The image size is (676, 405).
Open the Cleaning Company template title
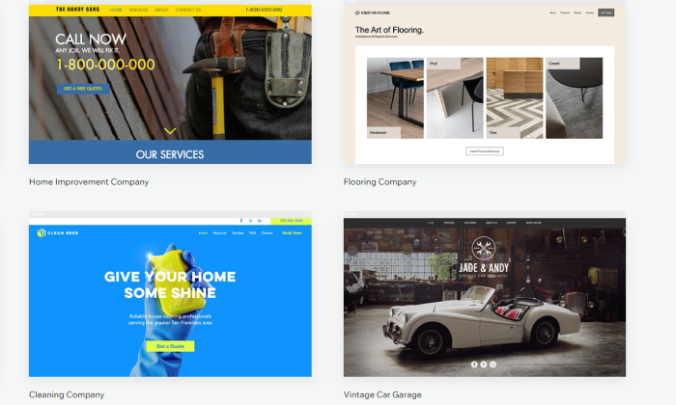tap(67, 394)
